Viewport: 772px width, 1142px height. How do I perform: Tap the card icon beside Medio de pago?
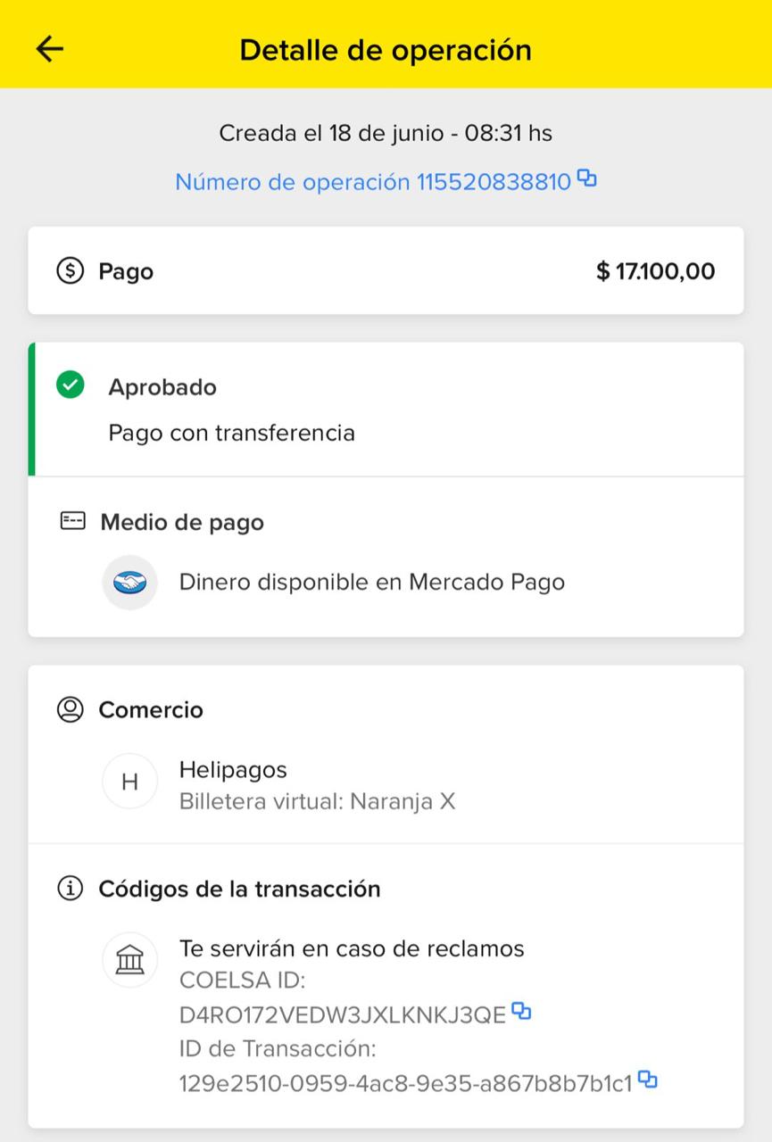(72, 521)
